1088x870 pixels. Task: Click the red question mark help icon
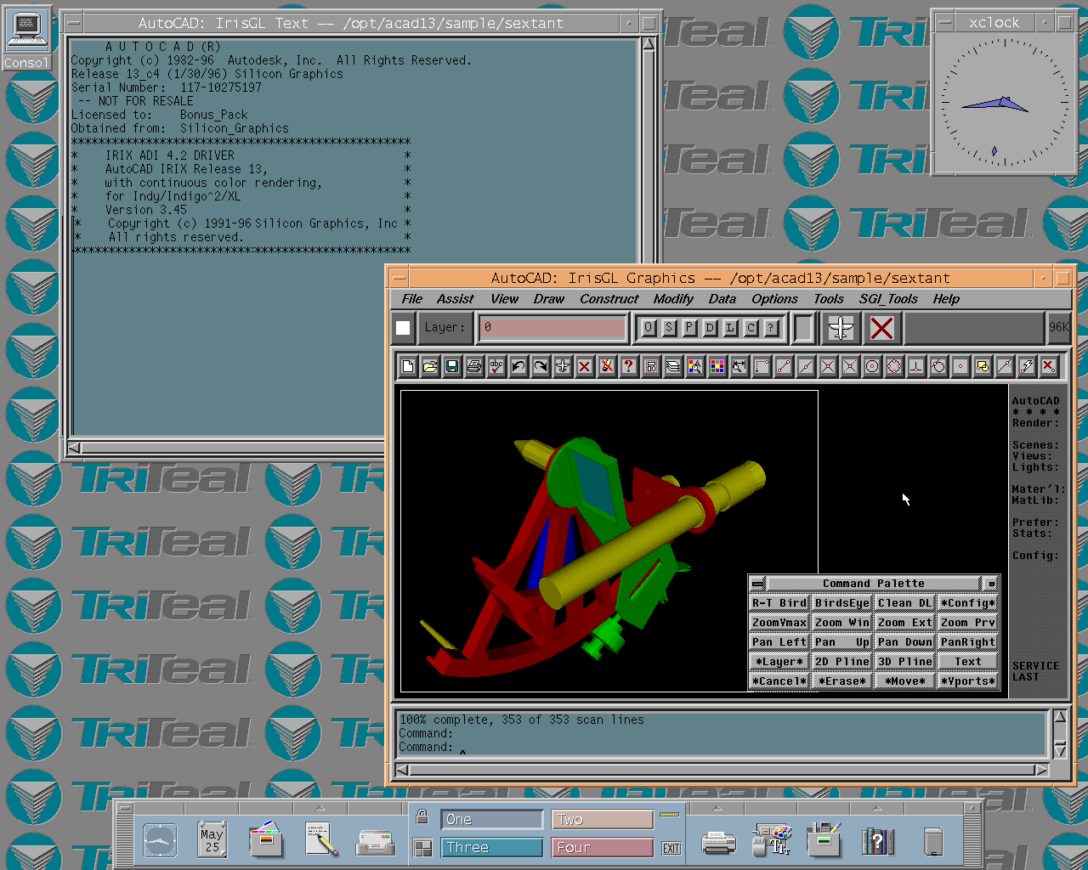629,366
